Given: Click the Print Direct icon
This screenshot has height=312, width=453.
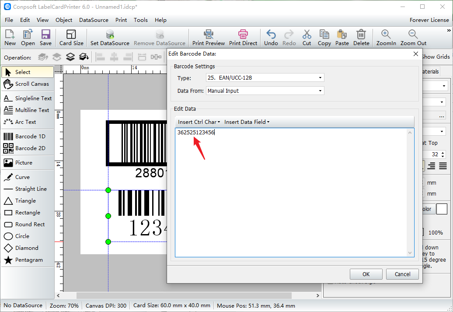Looking at the screenshot, I should point(243,38).
